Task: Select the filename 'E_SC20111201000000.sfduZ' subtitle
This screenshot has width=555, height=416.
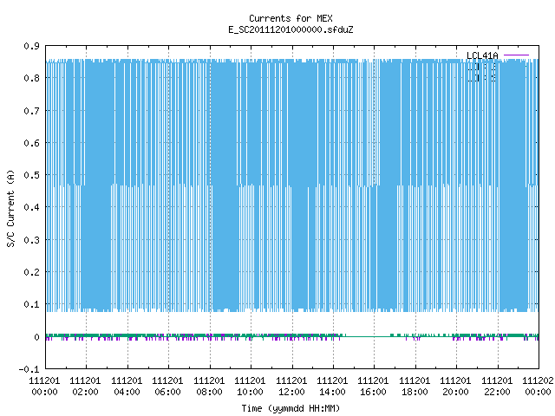Action: point(291,29)
